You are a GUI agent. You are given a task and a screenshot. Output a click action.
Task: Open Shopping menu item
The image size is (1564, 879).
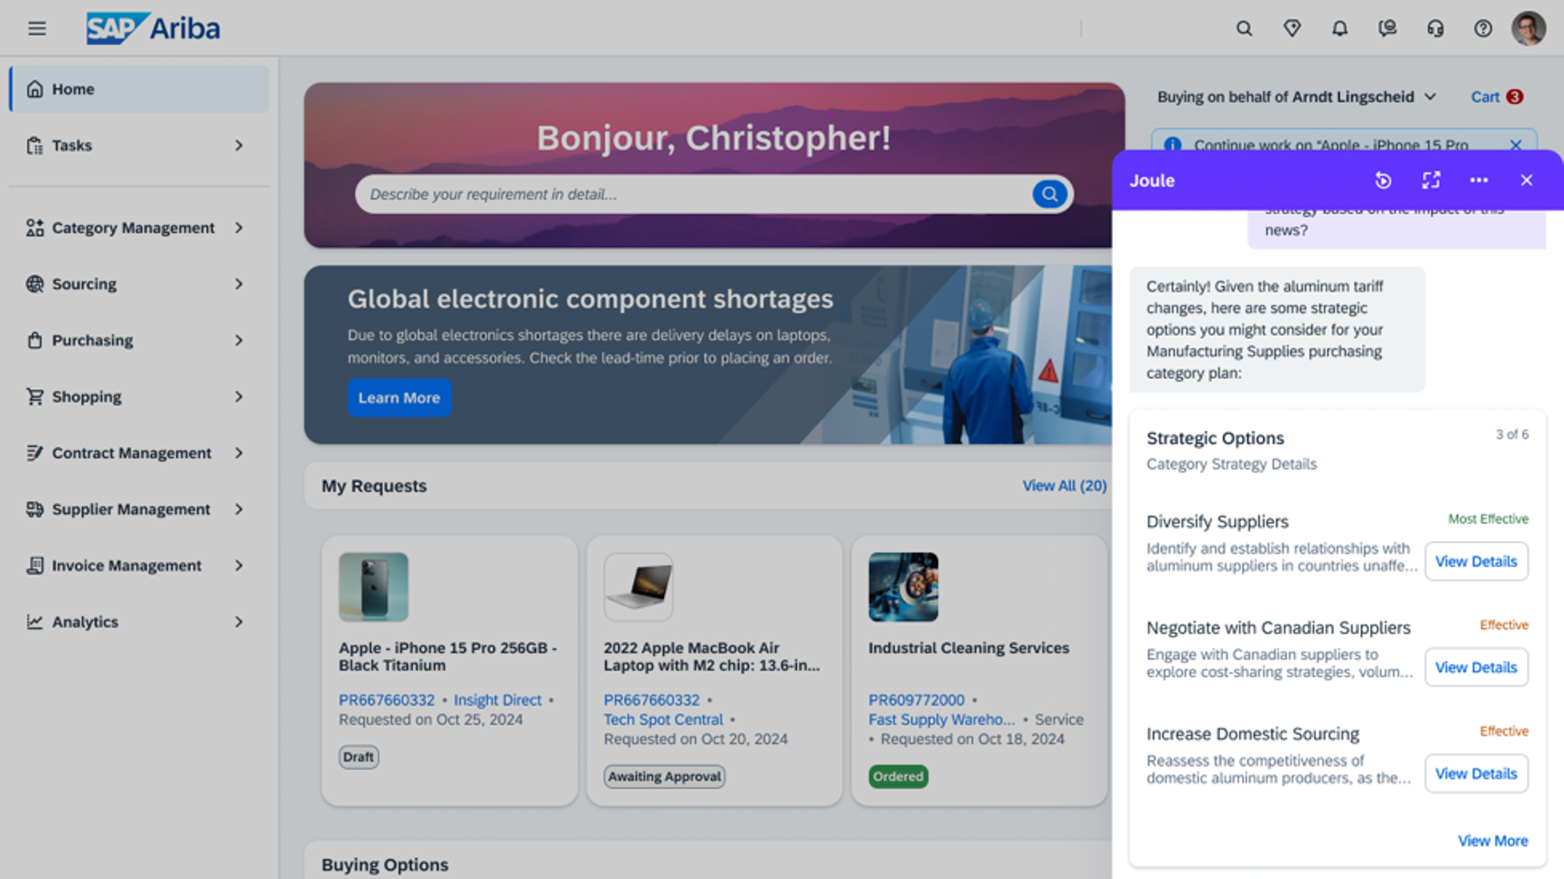click(x=139, y=396)
